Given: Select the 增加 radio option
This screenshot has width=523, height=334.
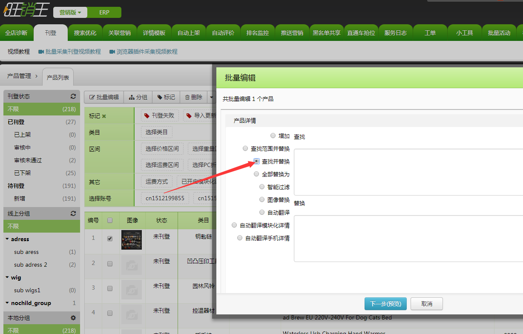Looking at the screenshot, I should pos(273,135).
